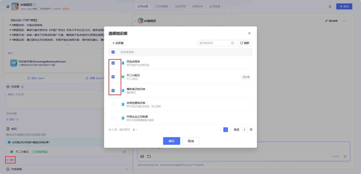Click the 知识库问答 plugin book icon
Image resolution: width=361 pixels, height=174 pixels.
14,63
